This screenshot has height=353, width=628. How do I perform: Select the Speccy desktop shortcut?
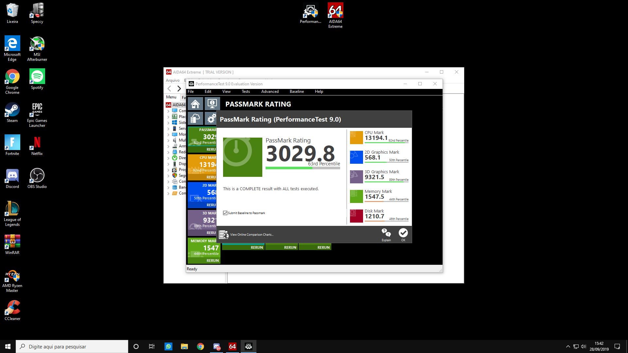[37, 13]
